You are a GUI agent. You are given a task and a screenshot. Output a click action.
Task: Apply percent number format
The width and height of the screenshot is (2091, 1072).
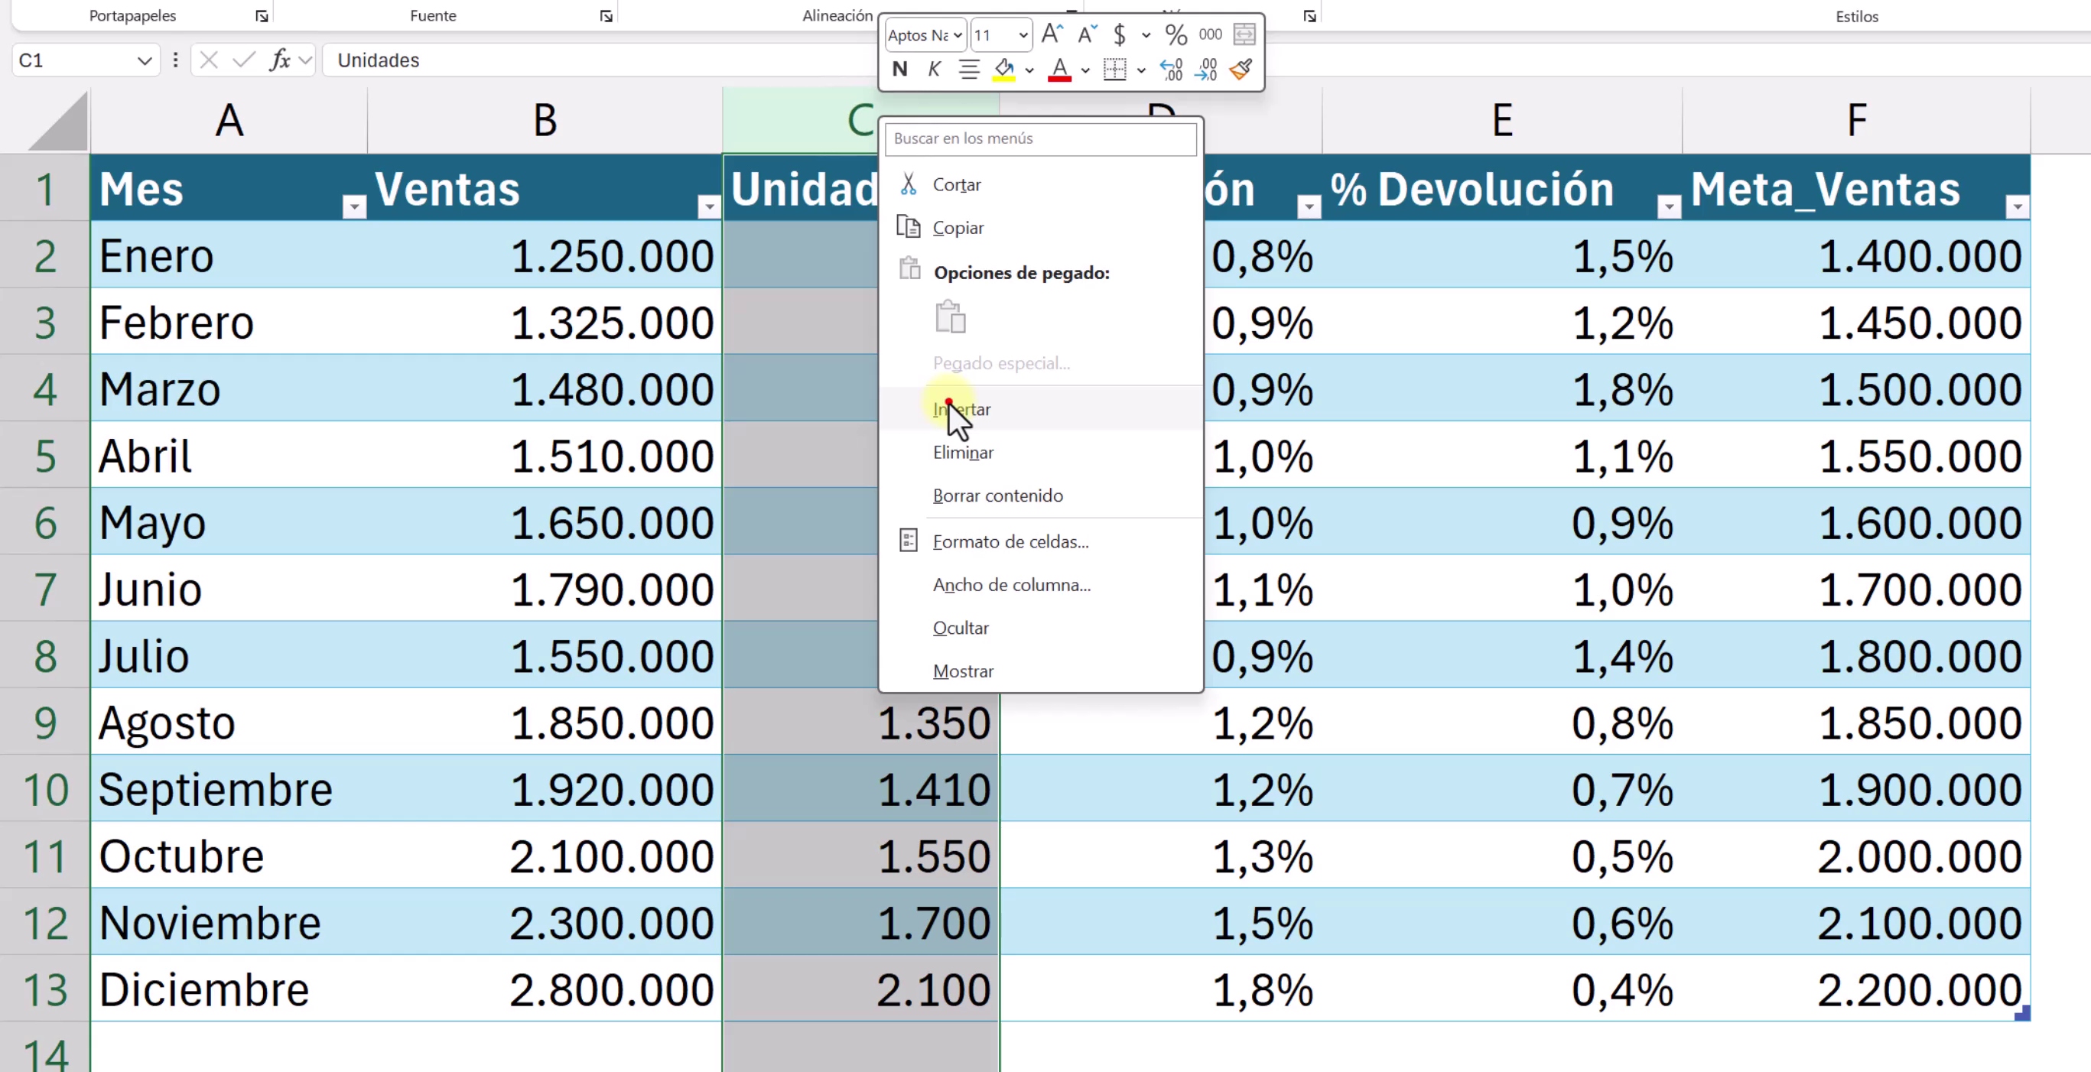(1176, 35)
